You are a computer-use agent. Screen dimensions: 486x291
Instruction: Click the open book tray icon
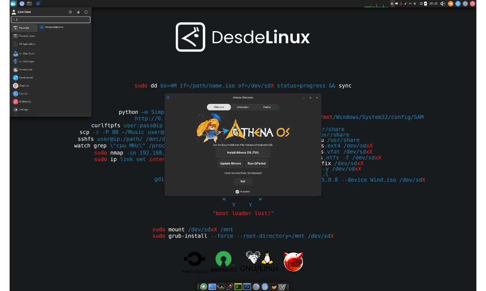pyautogui.click(x=396, y=4)
